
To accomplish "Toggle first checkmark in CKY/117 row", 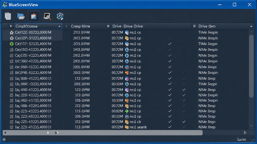I will pos(170,44).
